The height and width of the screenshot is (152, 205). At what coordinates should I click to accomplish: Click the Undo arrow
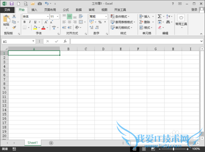(x=47, y=4)
